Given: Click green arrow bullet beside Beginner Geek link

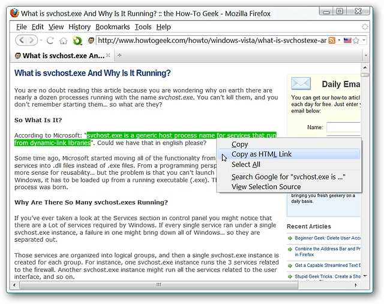Looking at the screenshot, I should (x=290, y=238).
